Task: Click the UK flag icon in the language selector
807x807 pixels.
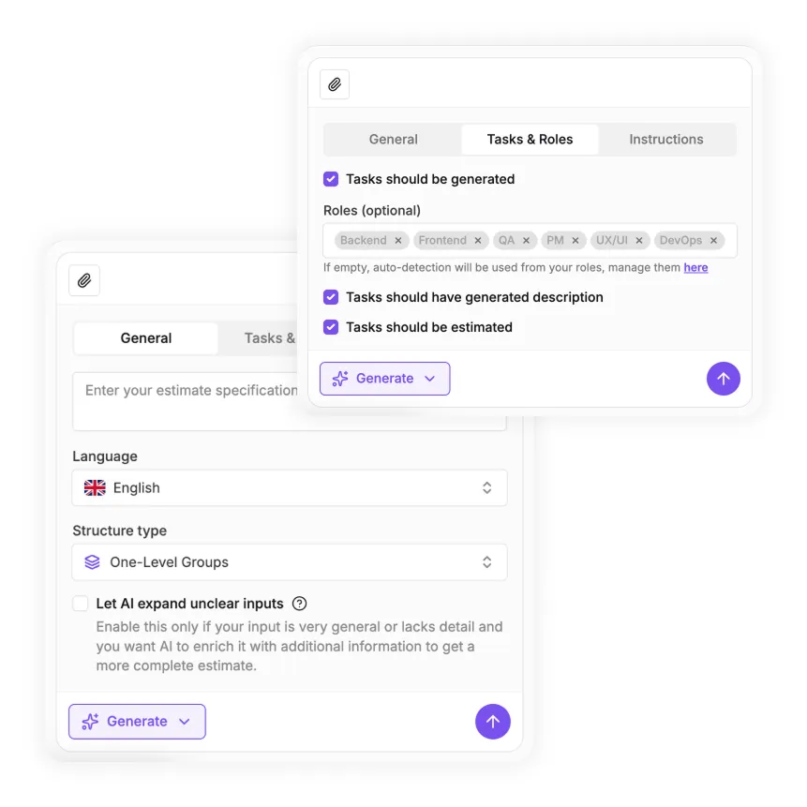Action: tap(94, 487)
